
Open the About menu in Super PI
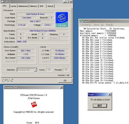(x=98, y=25)
